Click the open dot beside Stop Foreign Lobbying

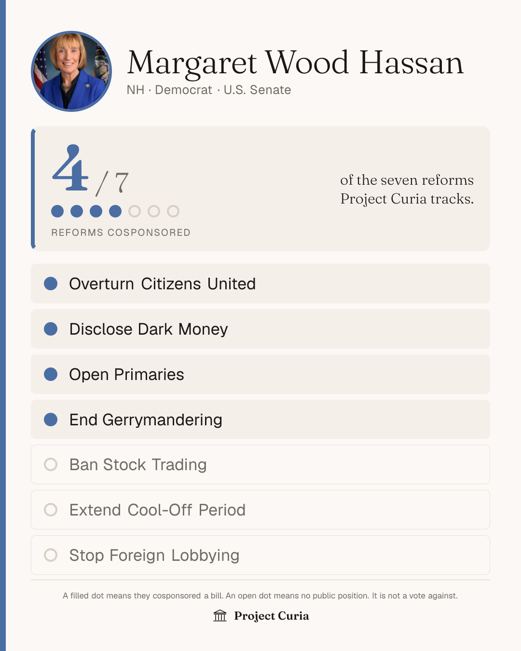tap(51, 555)
